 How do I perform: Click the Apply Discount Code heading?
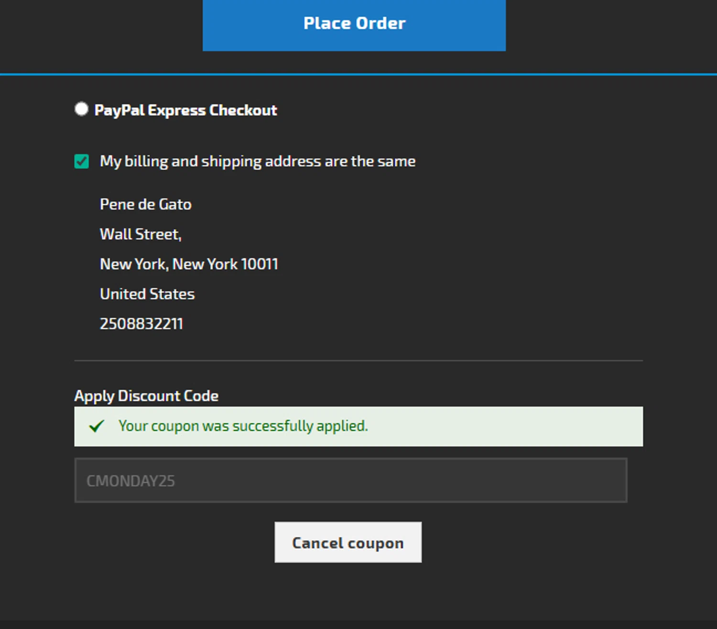pos(146,396)
